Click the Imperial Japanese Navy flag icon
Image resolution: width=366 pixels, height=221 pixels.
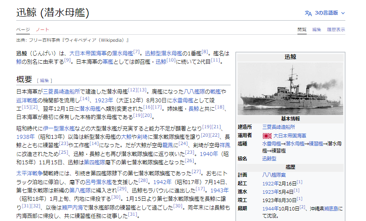pos(267,135)
